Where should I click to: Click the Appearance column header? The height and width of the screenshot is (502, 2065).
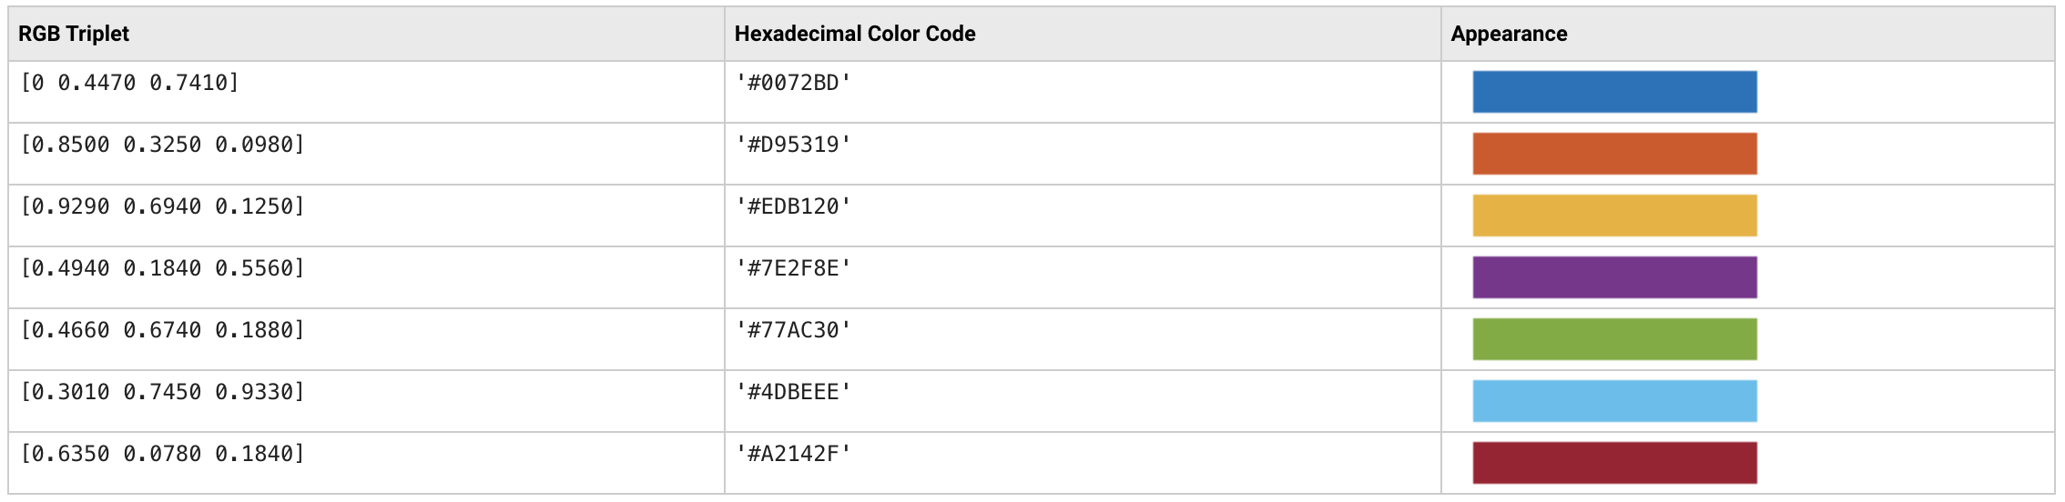[1509, 34]
